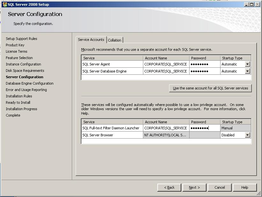Click Product Key in the step list
The image size is (262, 197).
point(15,45)
